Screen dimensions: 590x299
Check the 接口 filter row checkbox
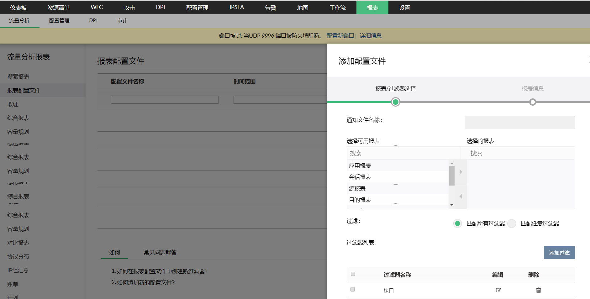[353, 289]
